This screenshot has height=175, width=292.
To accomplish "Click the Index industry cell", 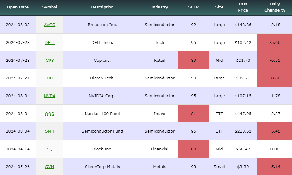I will (159, 114).
